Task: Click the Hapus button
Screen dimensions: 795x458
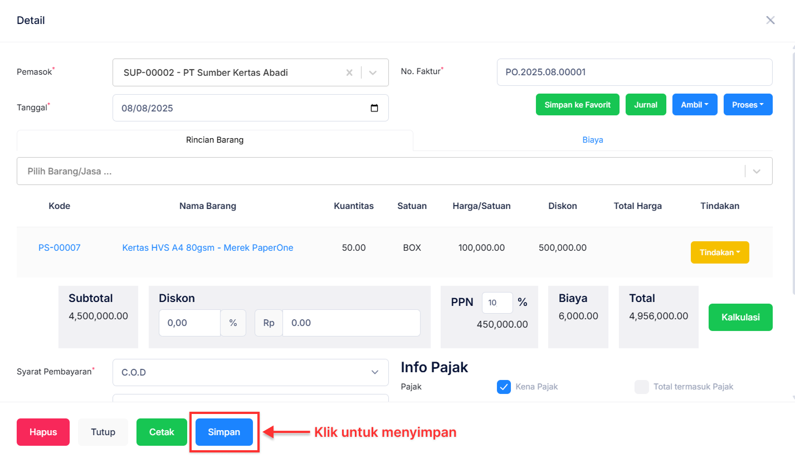Action: 43,432
